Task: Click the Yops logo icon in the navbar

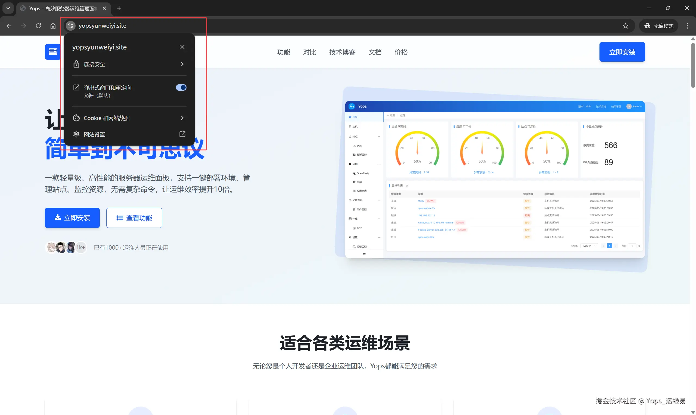Action: (53, 52)
